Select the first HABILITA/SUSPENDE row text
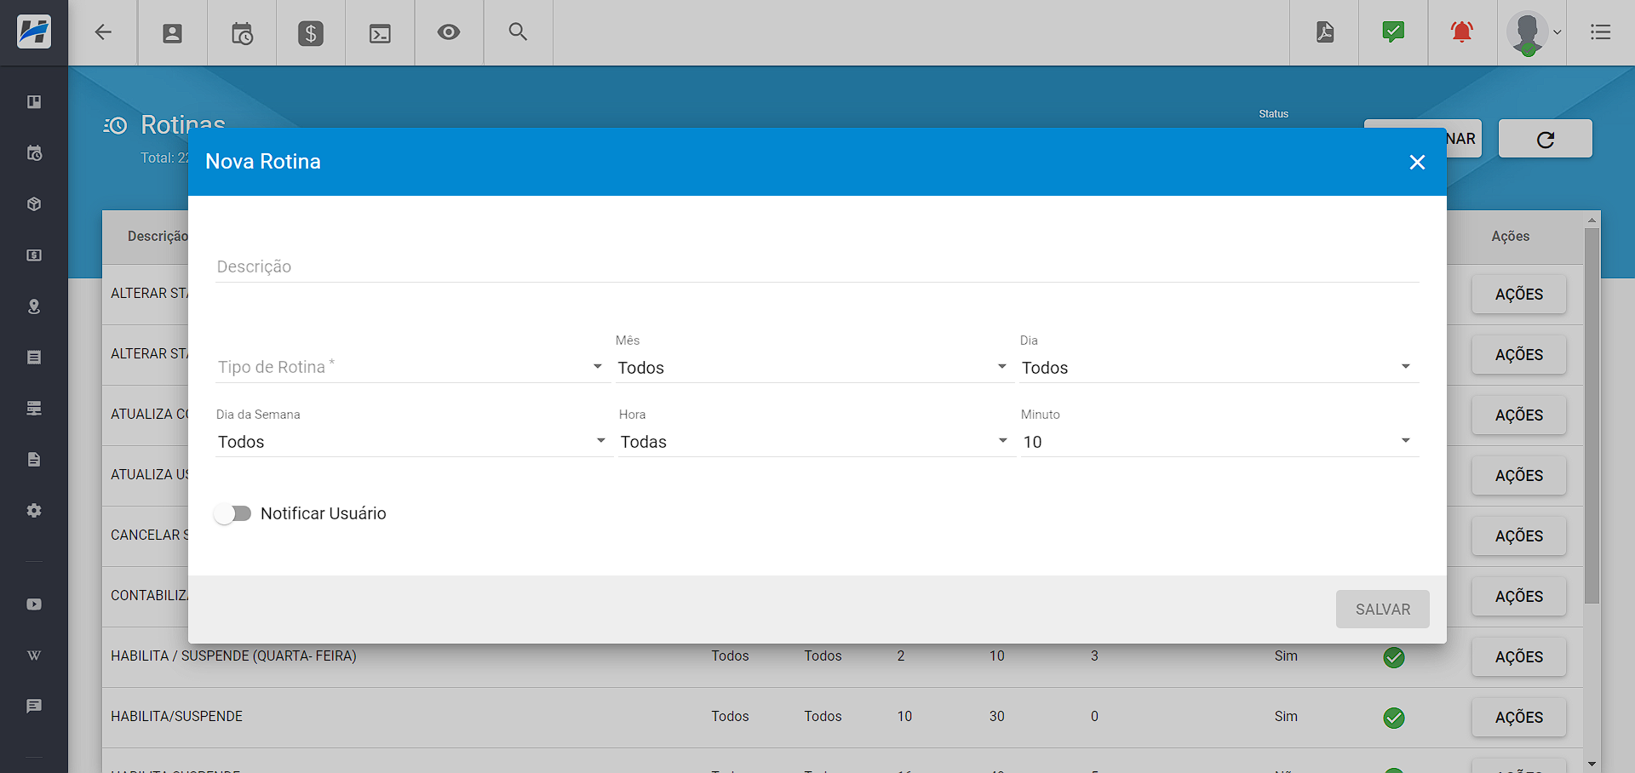The width and height of the screenshot is (1635, 773). 176,717
